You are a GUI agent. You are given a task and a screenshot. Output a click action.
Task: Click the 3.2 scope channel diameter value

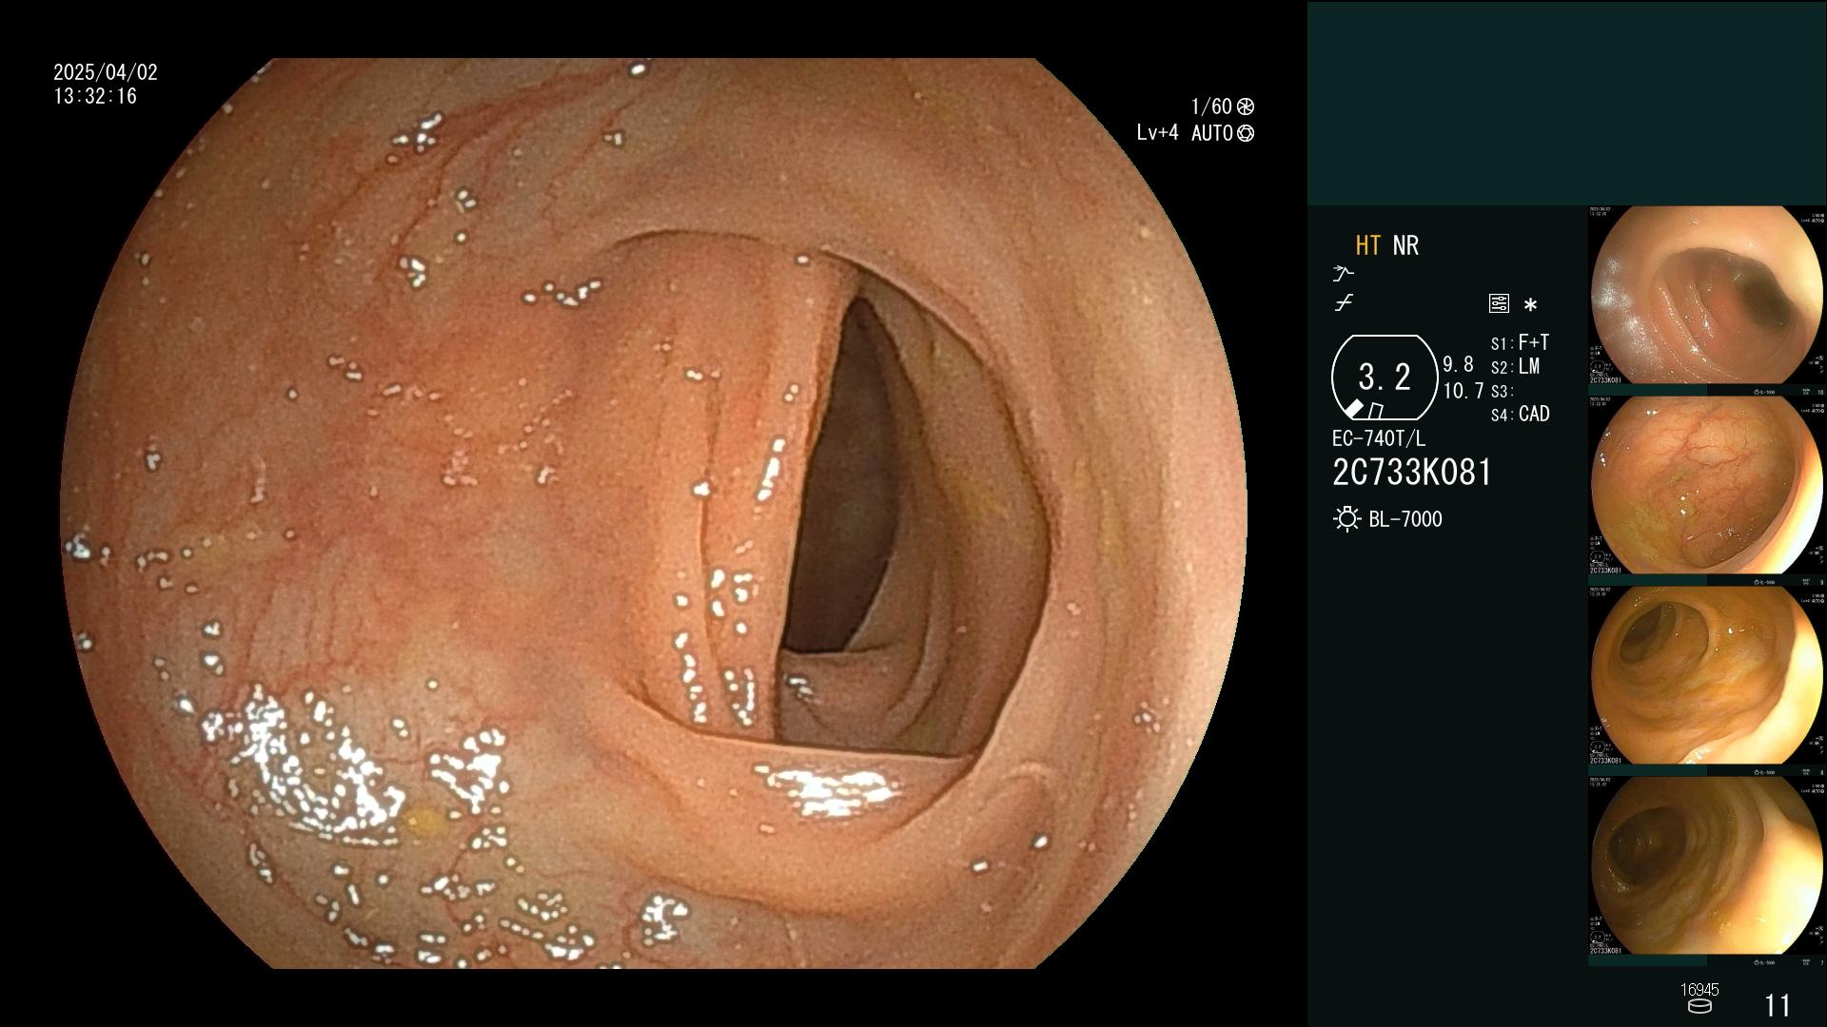pyautogui.click(x=1385, y=378)
